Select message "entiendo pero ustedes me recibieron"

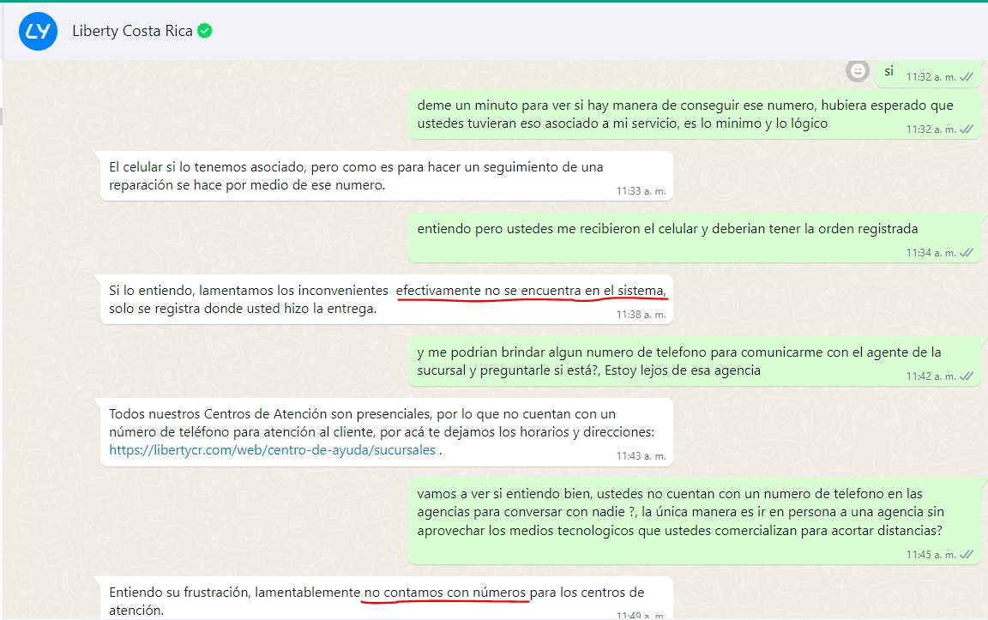coord(695,238)
